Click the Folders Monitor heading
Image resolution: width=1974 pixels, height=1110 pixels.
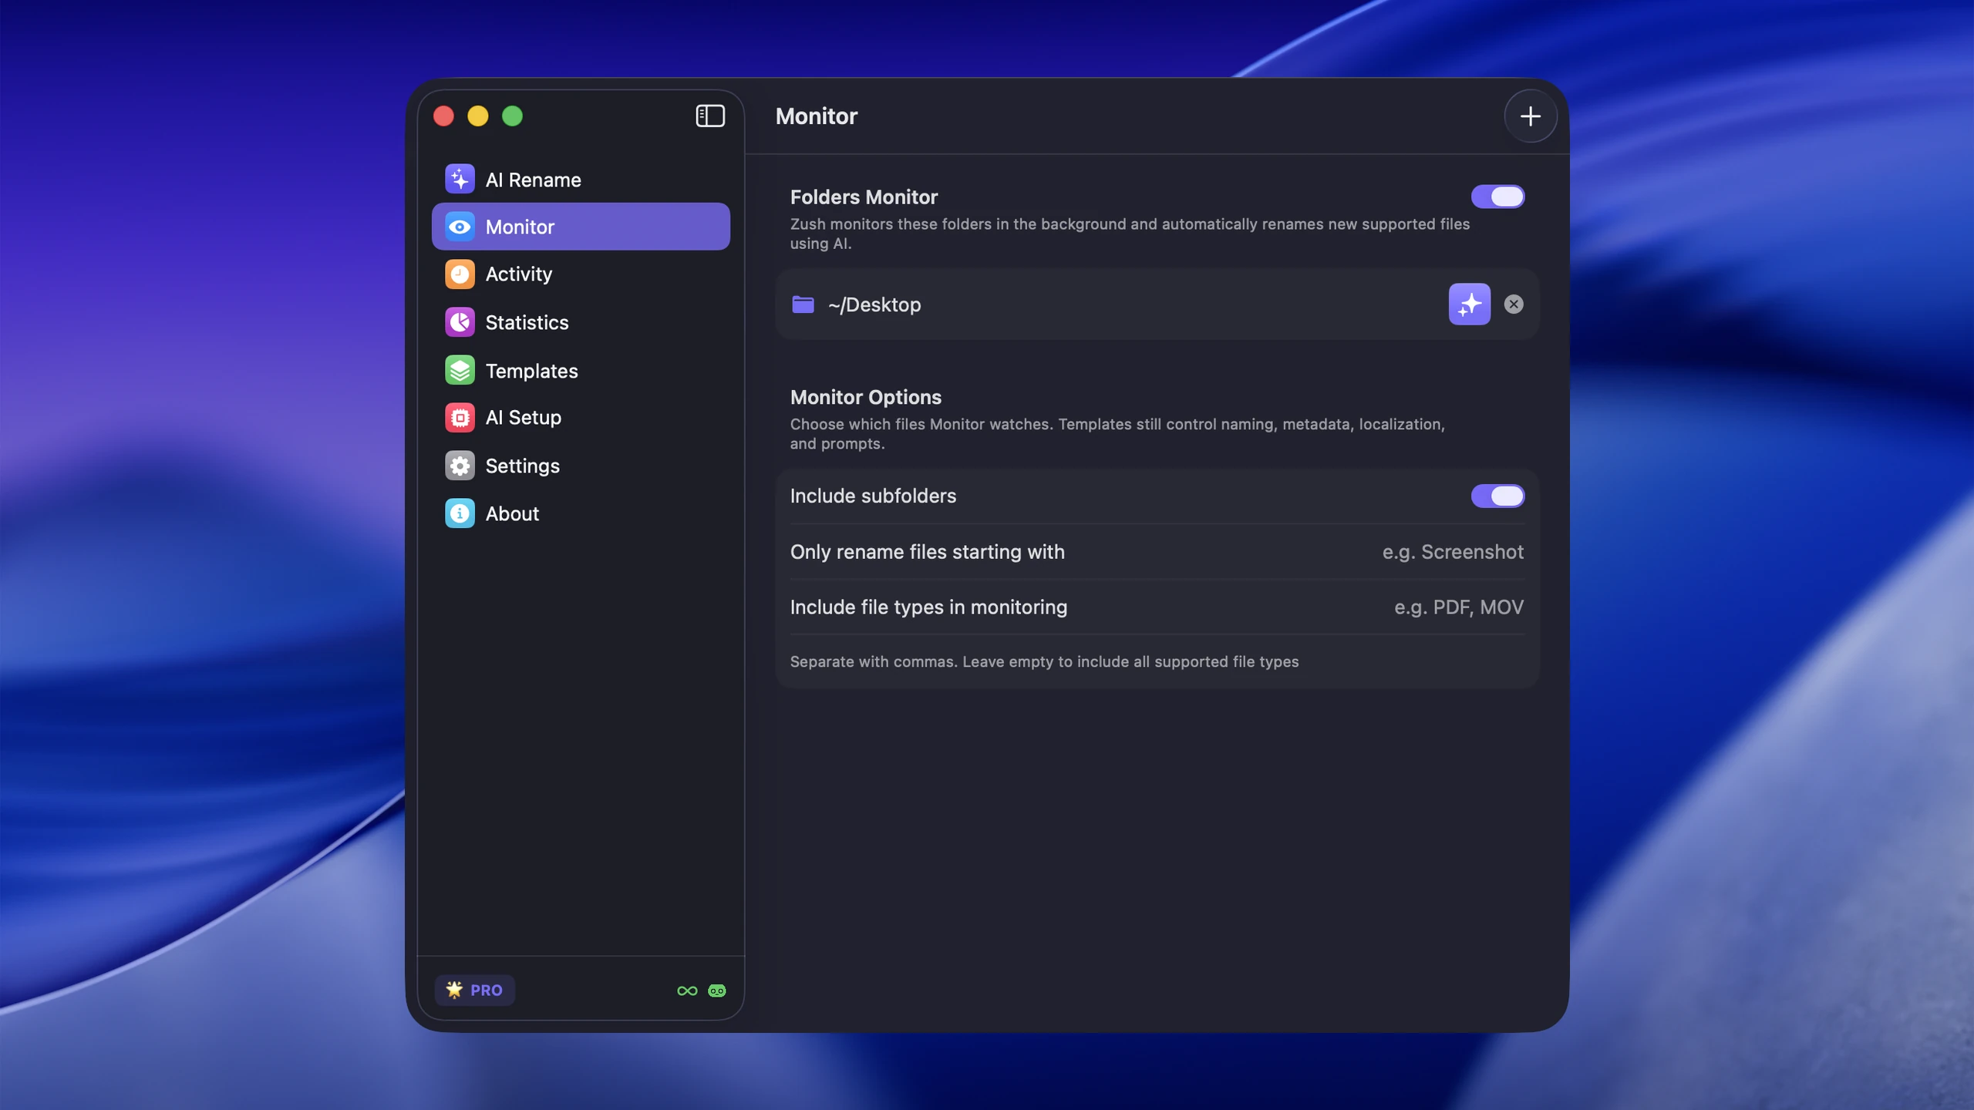pyautogui.click(x=864, y=197)
